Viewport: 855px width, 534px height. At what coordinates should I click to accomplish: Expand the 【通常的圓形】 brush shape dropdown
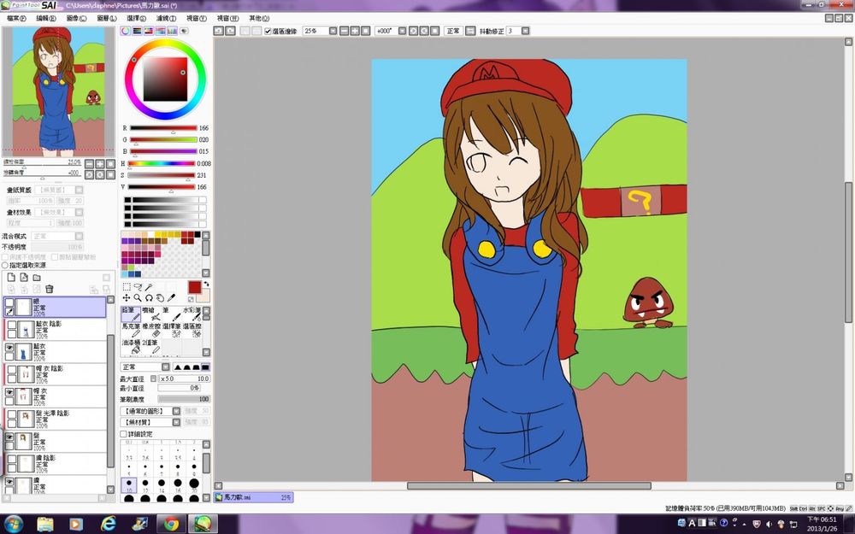(x=150, y=411)
